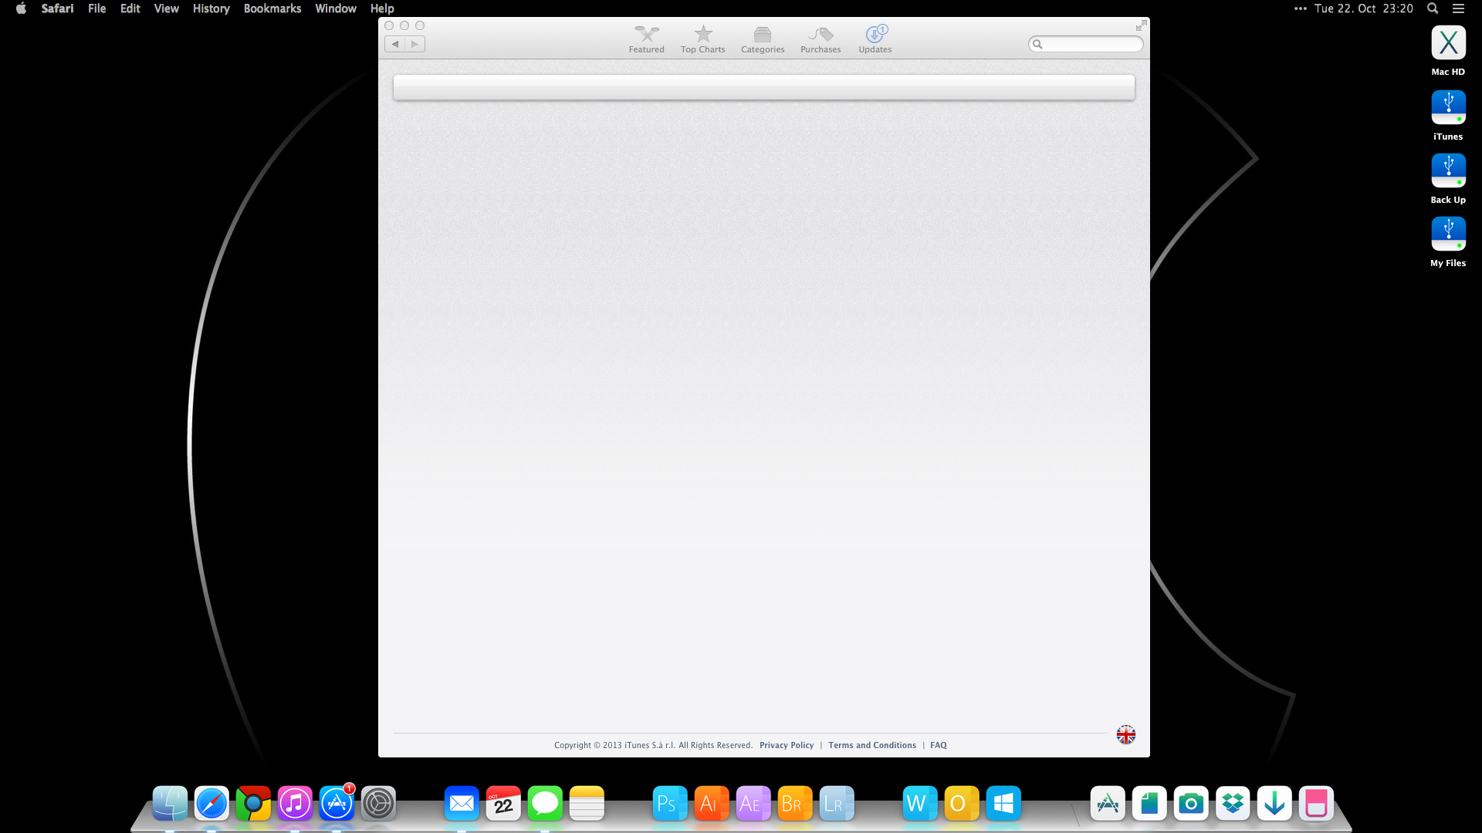The width and height of the screenshot is (1482, 833).
Task: Open the Updates section
Action: pyautogui.click(x=875, y=39)
